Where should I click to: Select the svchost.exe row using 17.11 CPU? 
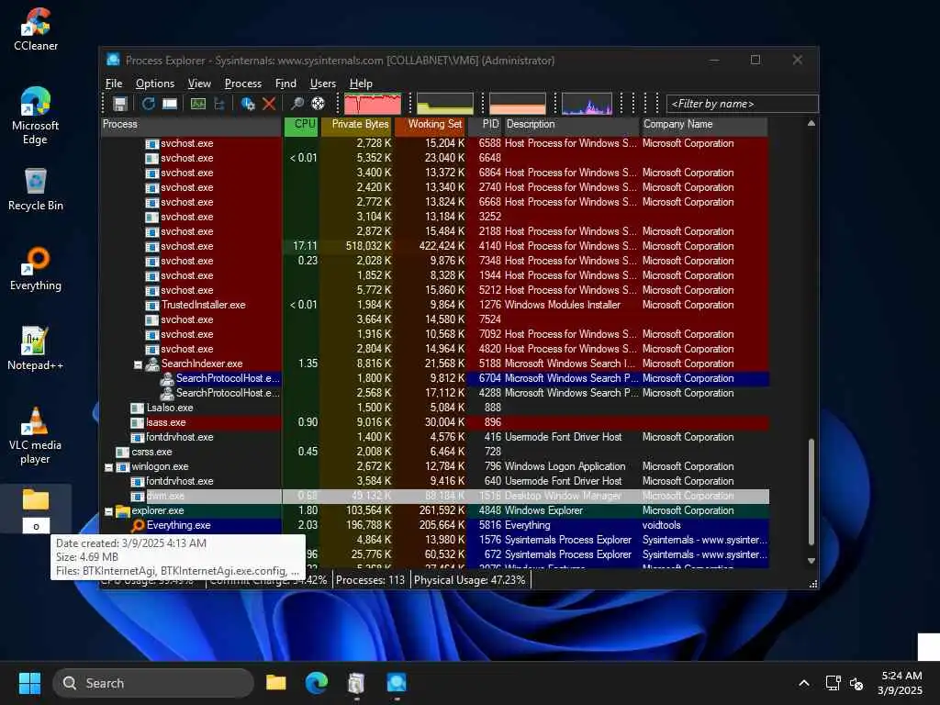[x=434, y=246]
